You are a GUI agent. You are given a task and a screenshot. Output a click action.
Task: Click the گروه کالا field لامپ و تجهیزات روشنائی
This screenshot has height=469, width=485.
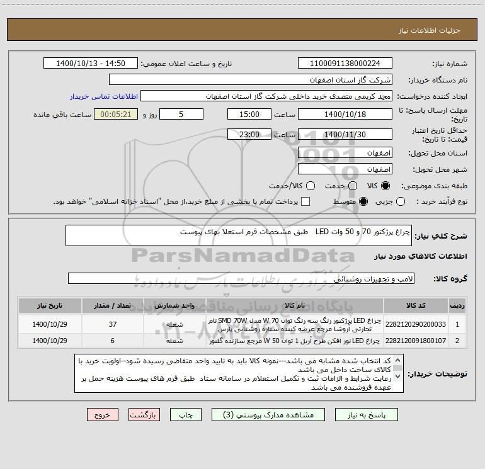[241, 278]
